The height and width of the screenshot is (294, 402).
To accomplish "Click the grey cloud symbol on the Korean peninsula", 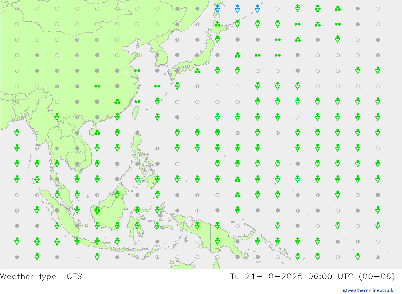I will (158, 55).
